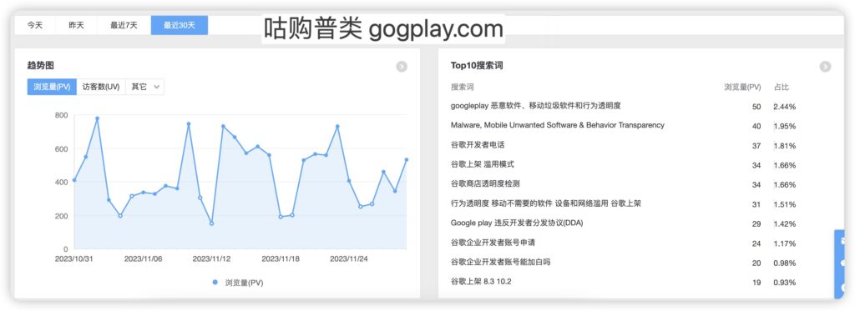Open search term 谷歌企业开发者账号能加白吗
This screenshot has width=855, height=311.
click(501, 263)
